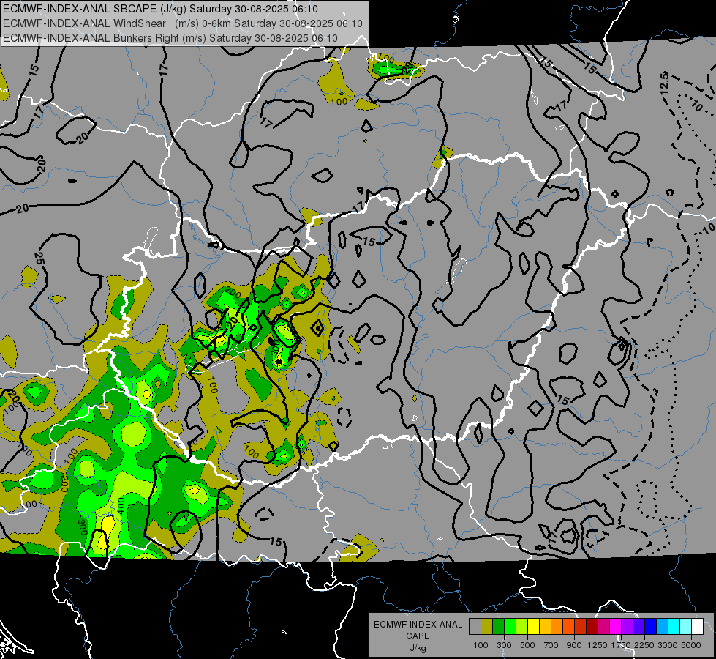Select the red swatch after the 900 tick
The height and width of the screenshot is (659, 716).
[581, 626]
